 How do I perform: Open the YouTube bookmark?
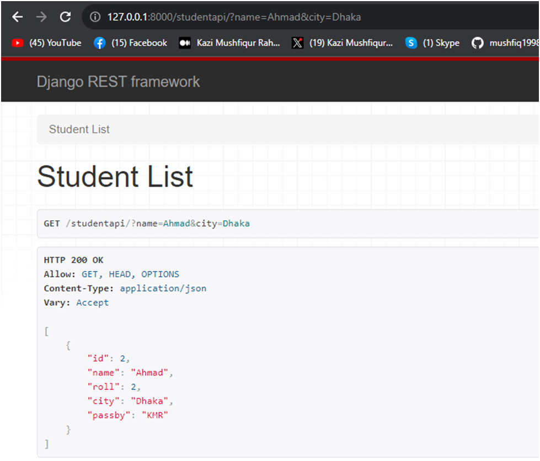46,43
